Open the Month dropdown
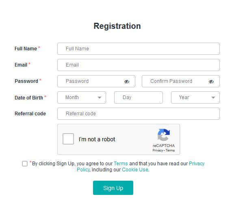 coord(82,97)
